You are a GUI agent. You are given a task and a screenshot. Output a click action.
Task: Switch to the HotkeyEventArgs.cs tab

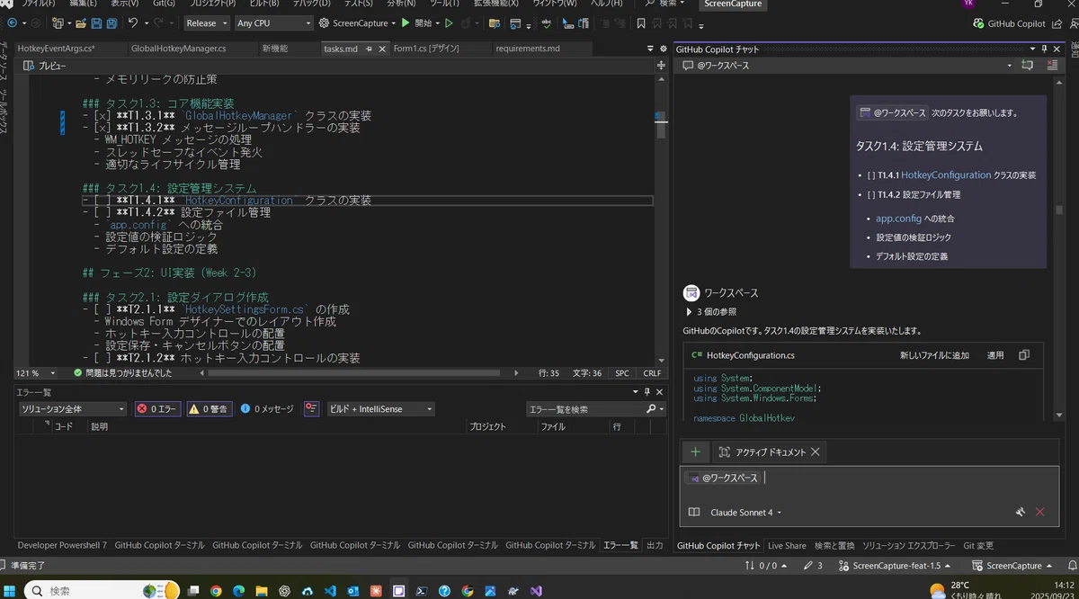(x=56, y=49)
